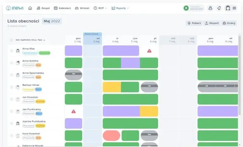
Task: Click warning icon for Anna Ktos on 6 maj
Action: (x=149, y=51)
